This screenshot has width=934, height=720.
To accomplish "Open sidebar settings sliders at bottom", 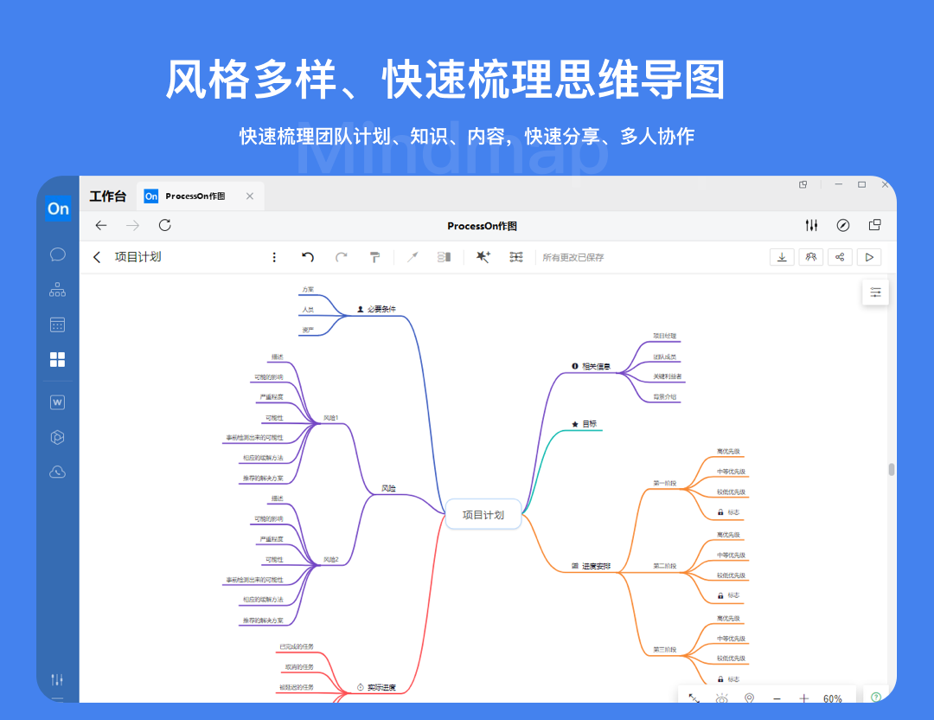I will [57, 679].
